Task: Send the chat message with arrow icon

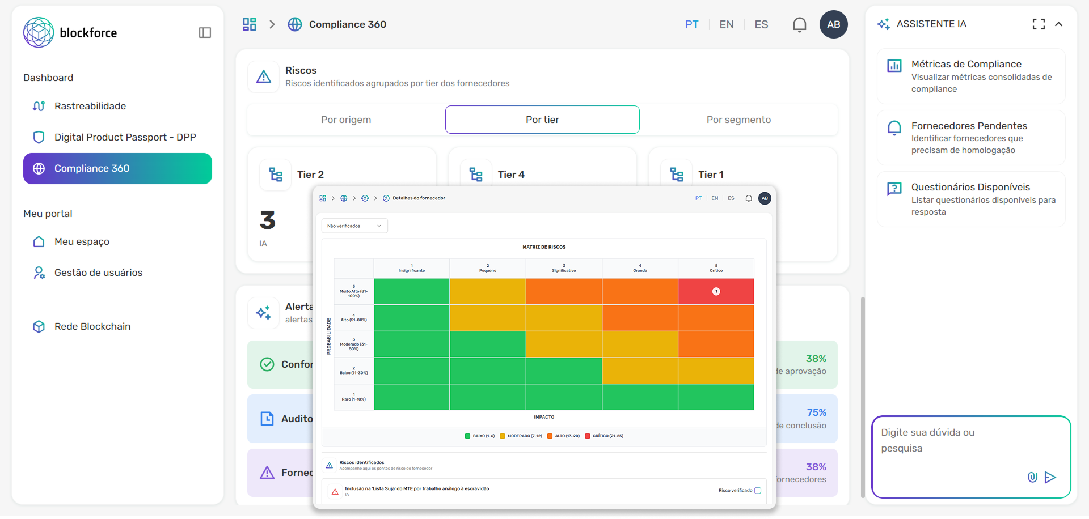Action: (1050, 477)
